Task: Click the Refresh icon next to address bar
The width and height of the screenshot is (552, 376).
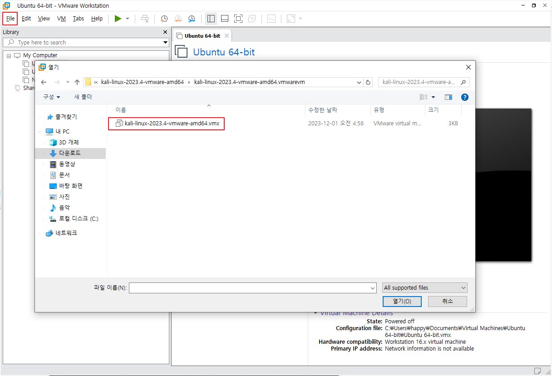Action: coord(368,82)
